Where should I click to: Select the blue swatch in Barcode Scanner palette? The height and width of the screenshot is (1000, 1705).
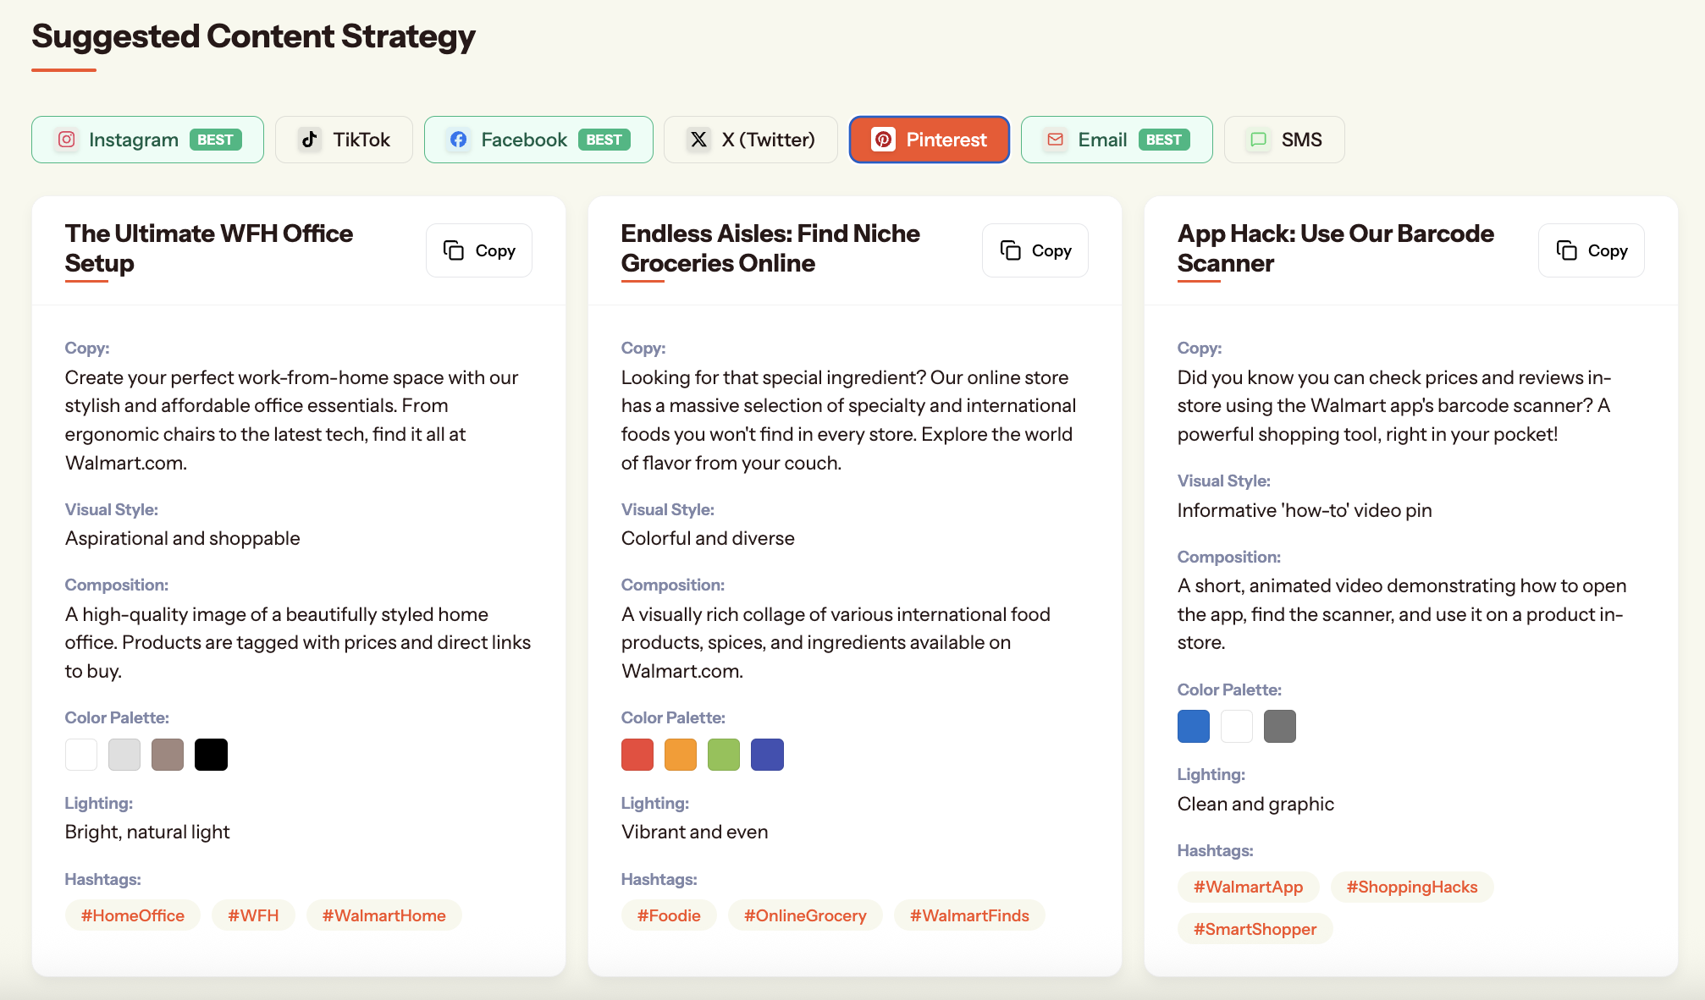[x=1193, y=726]
